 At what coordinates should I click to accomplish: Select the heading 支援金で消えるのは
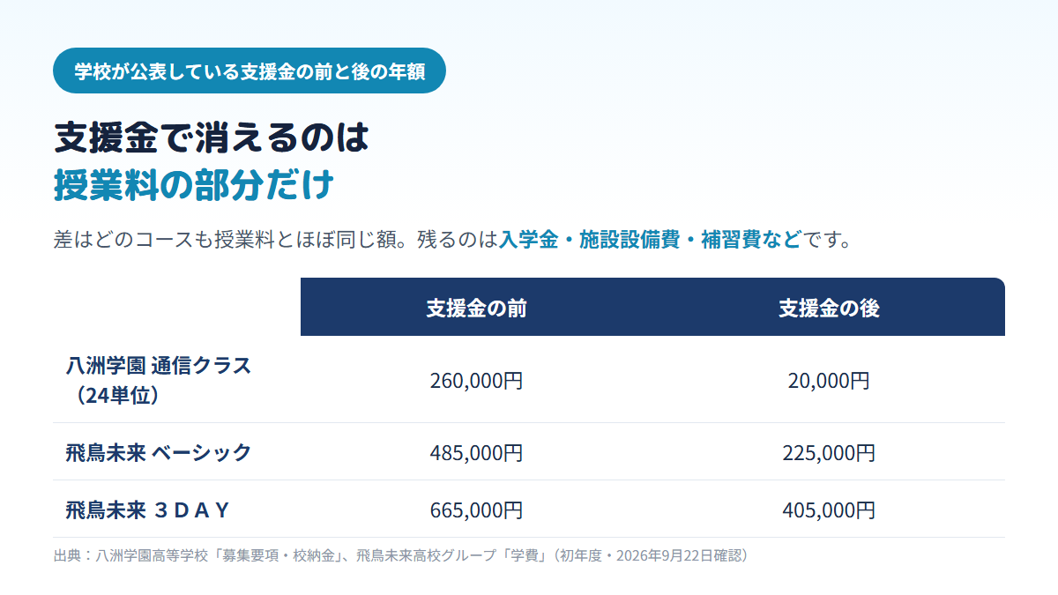(212, 137)
